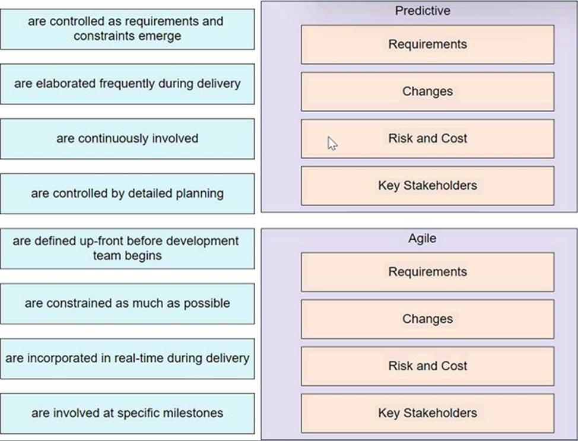
Task: Choose 'are defined up-front before development team begins'
Action: pos(127,248)
